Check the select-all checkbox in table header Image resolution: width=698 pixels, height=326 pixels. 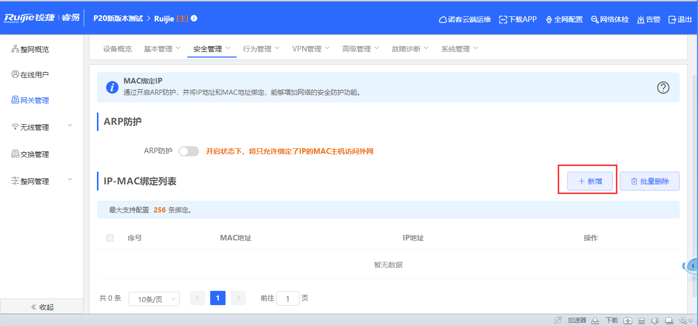pyautogui.click(x=110, y=238)
